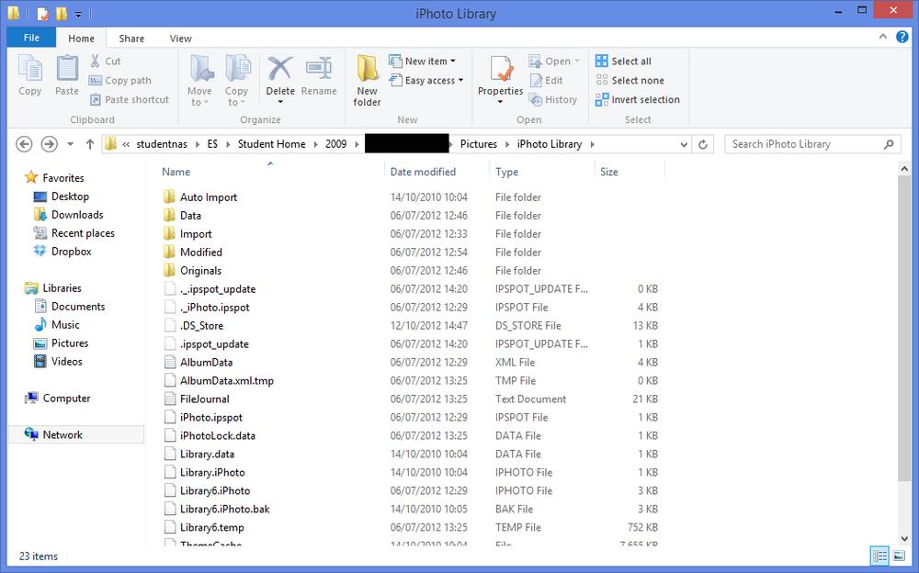Click the Edit ribbon command
919x573 pixels.
click(546, 80)
